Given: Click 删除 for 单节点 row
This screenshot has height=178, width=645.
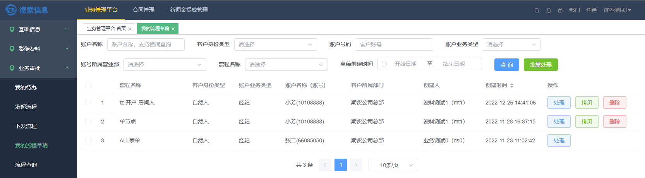Looking at the screenshot, I should [x=615, y=122].
